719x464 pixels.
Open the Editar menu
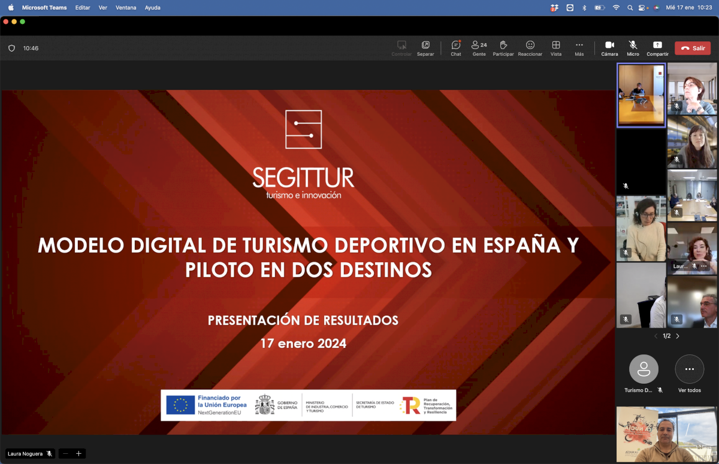point(83,8)
